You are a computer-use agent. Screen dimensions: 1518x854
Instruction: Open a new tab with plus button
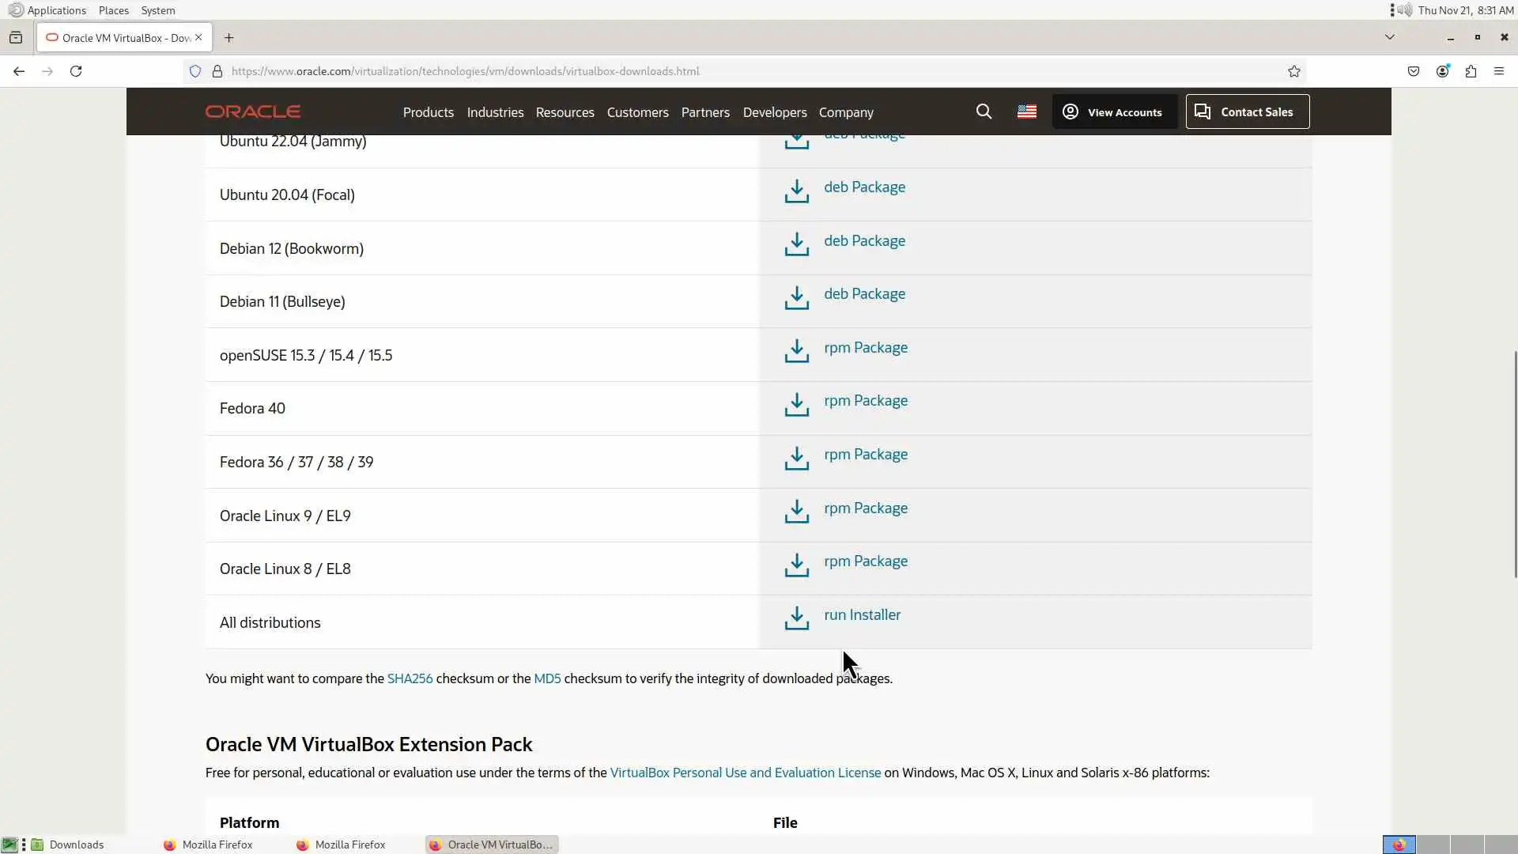[229, 37]
